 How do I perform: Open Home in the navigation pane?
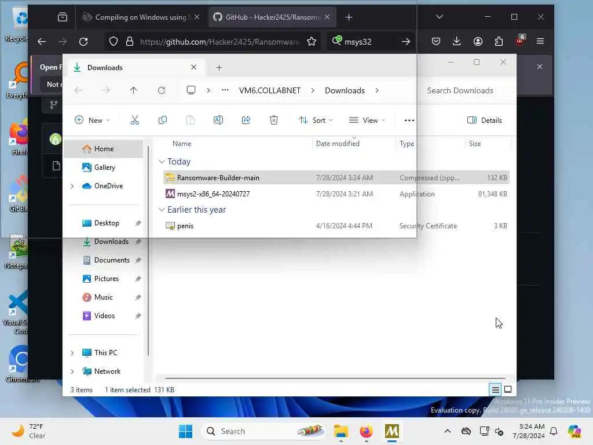tap(103, 149)
